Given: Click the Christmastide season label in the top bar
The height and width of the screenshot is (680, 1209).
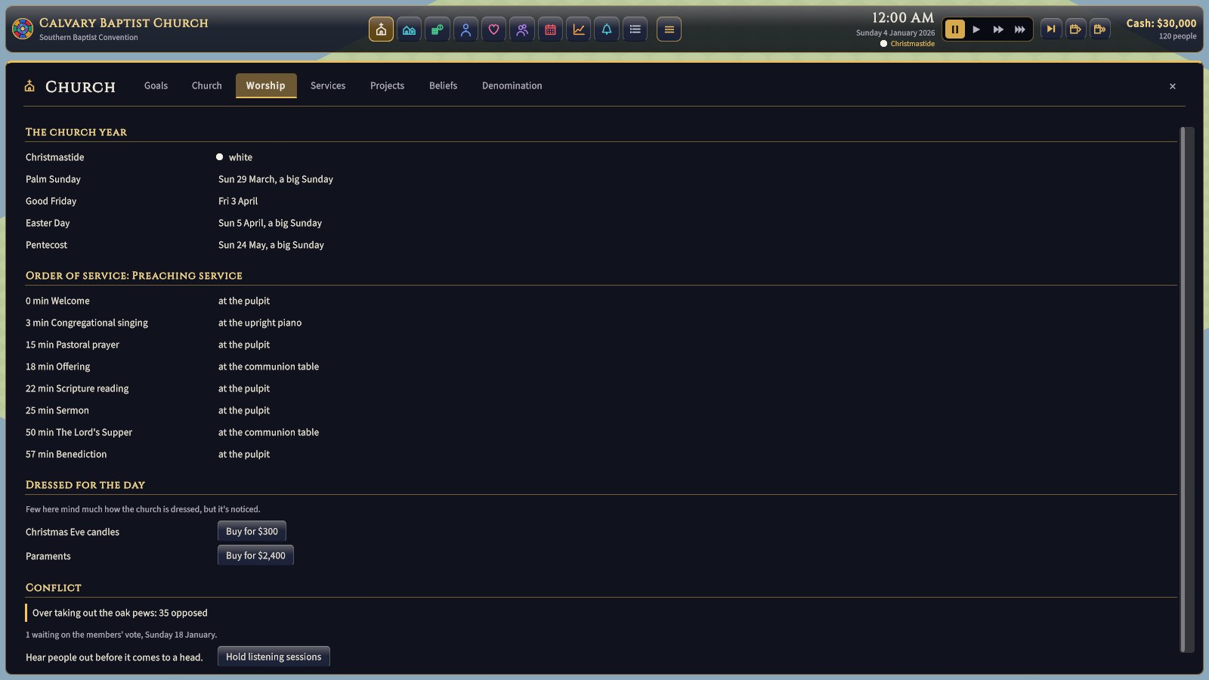Looking at the screenshot, I should pos(912,44).
